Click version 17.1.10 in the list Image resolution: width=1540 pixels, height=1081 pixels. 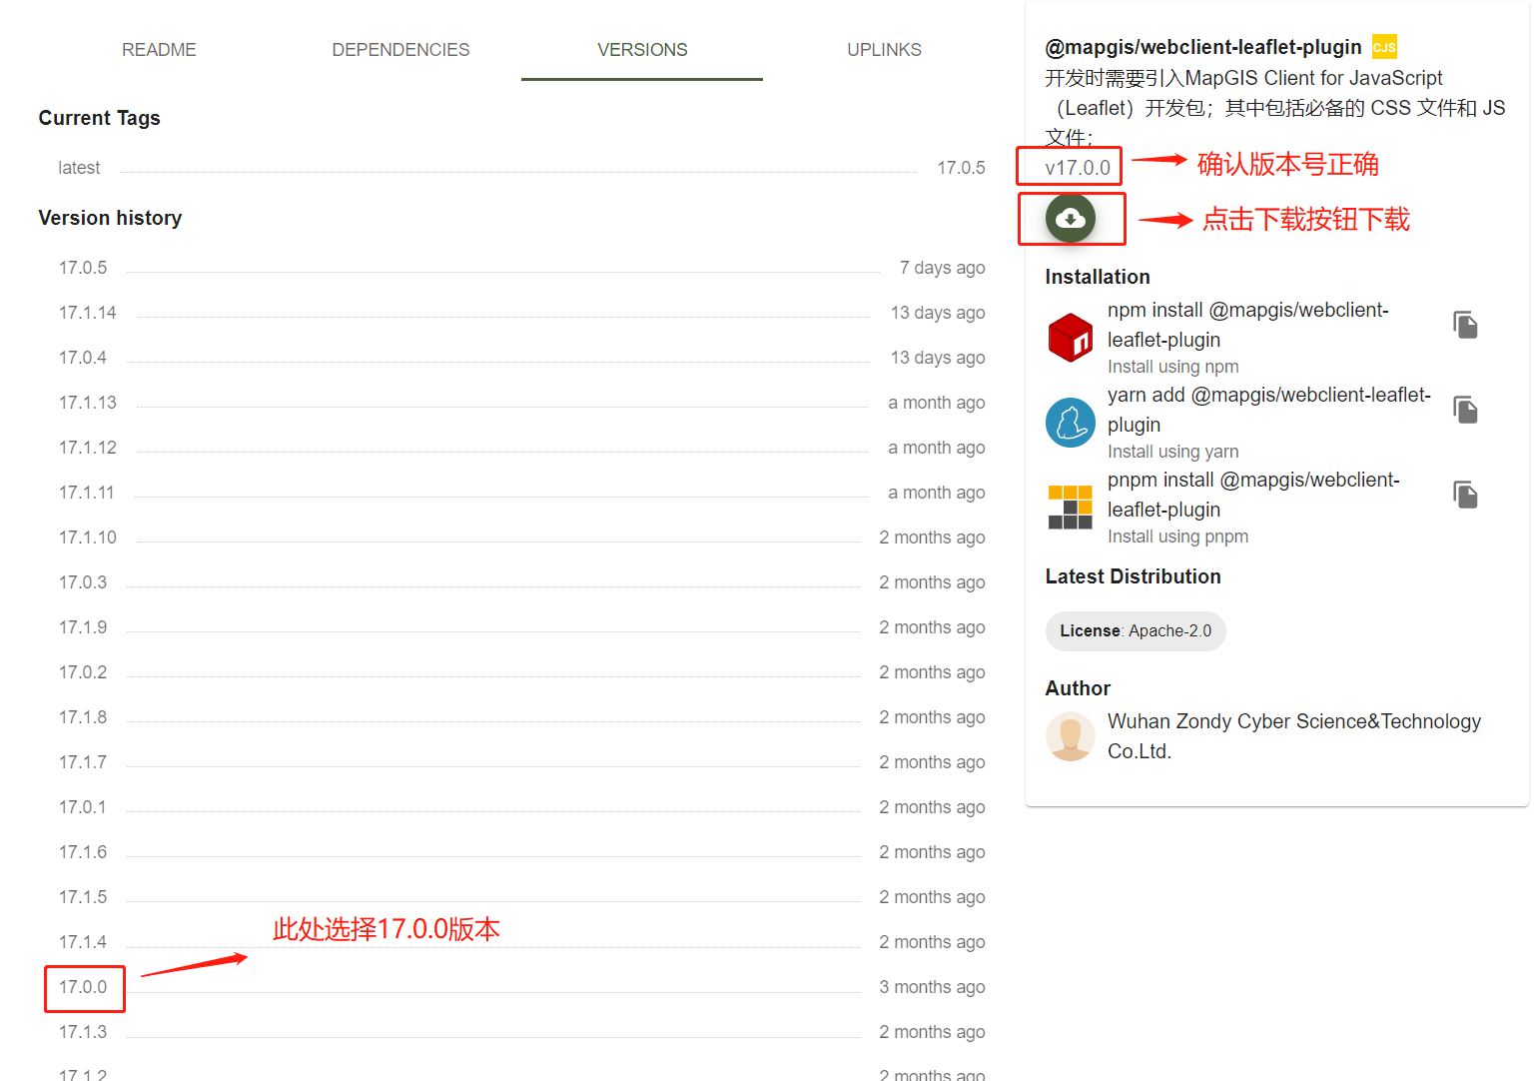tap(88, 538)
